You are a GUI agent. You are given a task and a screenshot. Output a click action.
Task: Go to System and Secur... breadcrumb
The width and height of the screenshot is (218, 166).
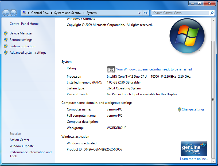[68, 13]
